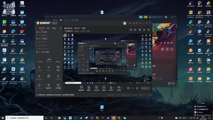
Task: Open the weather 26°C widget in taskbar
Action: pyautogui.click(x=181, y=118)
